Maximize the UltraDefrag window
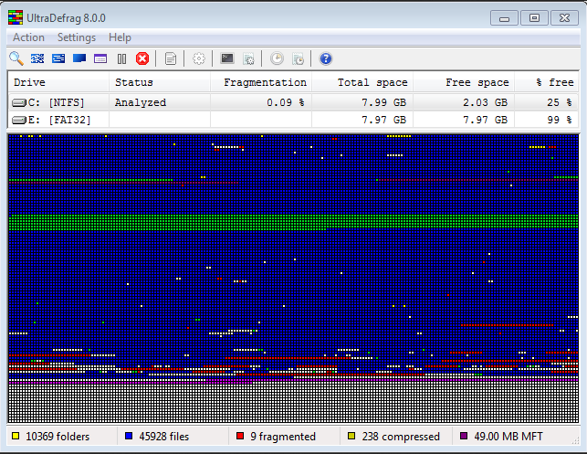Viewport: 587px width, 454px height. [x=535, y=17]
